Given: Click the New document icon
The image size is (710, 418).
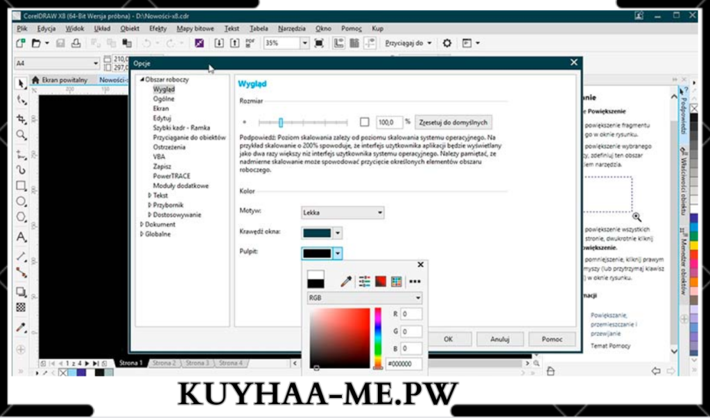Looking at the screenshot, I should coord(20,43).
